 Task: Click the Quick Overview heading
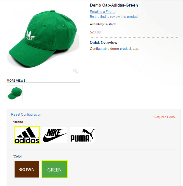click(x=104, y=42)
